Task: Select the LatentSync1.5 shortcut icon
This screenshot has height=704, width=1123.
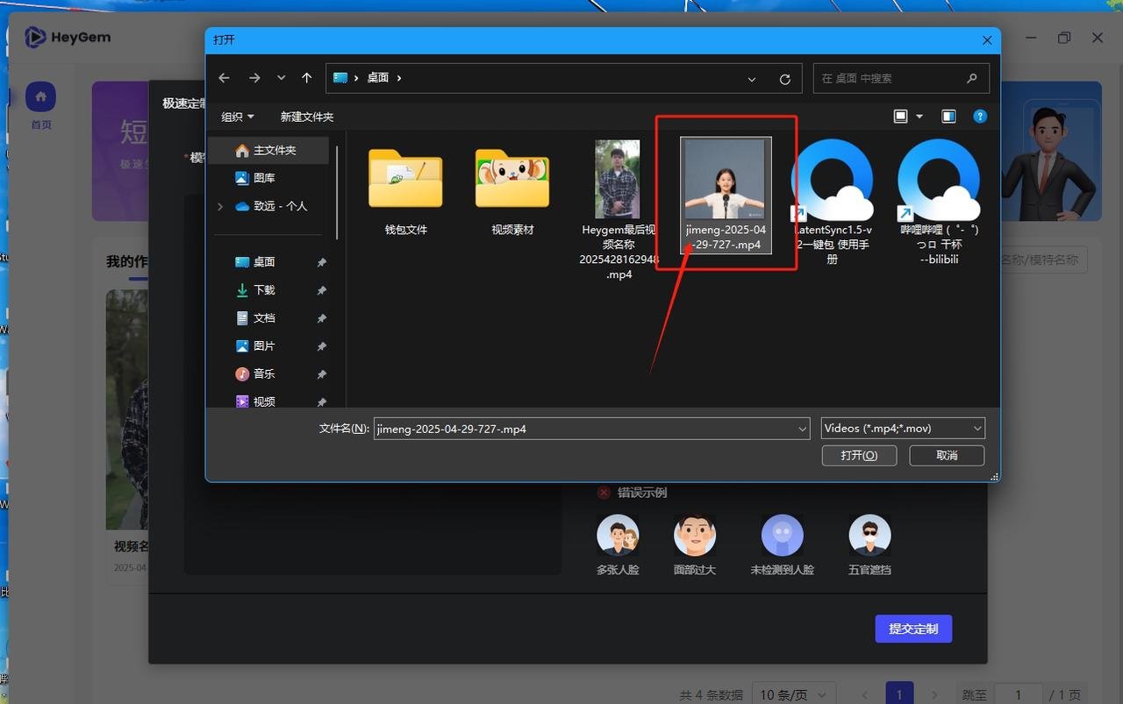Action: (832, 180)
